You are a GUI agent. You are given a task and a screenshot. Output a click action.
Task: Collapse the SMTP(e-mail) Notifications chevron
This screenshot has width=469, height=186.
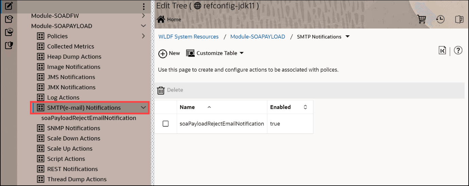coord(143,108)
